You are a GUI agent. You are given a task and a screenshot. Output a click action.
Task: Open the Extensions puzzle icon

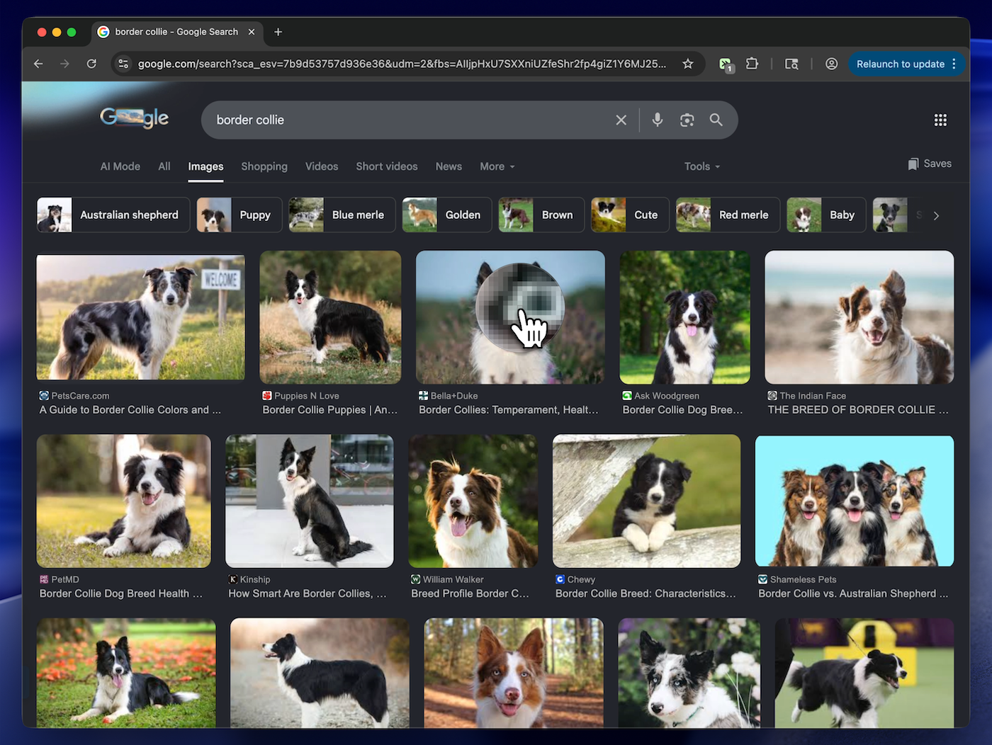tap(752, 64)
